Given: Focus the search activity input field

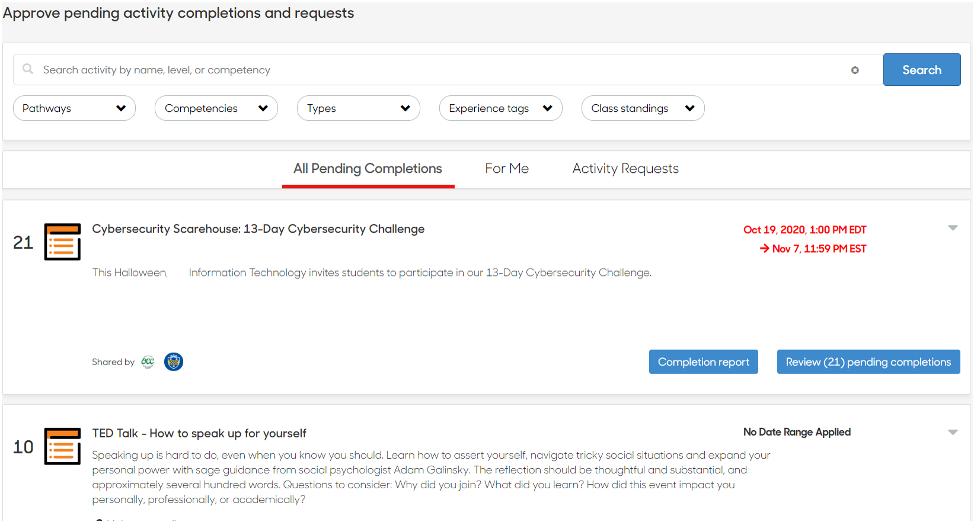Looking at the screenshot, I should 448,70.
